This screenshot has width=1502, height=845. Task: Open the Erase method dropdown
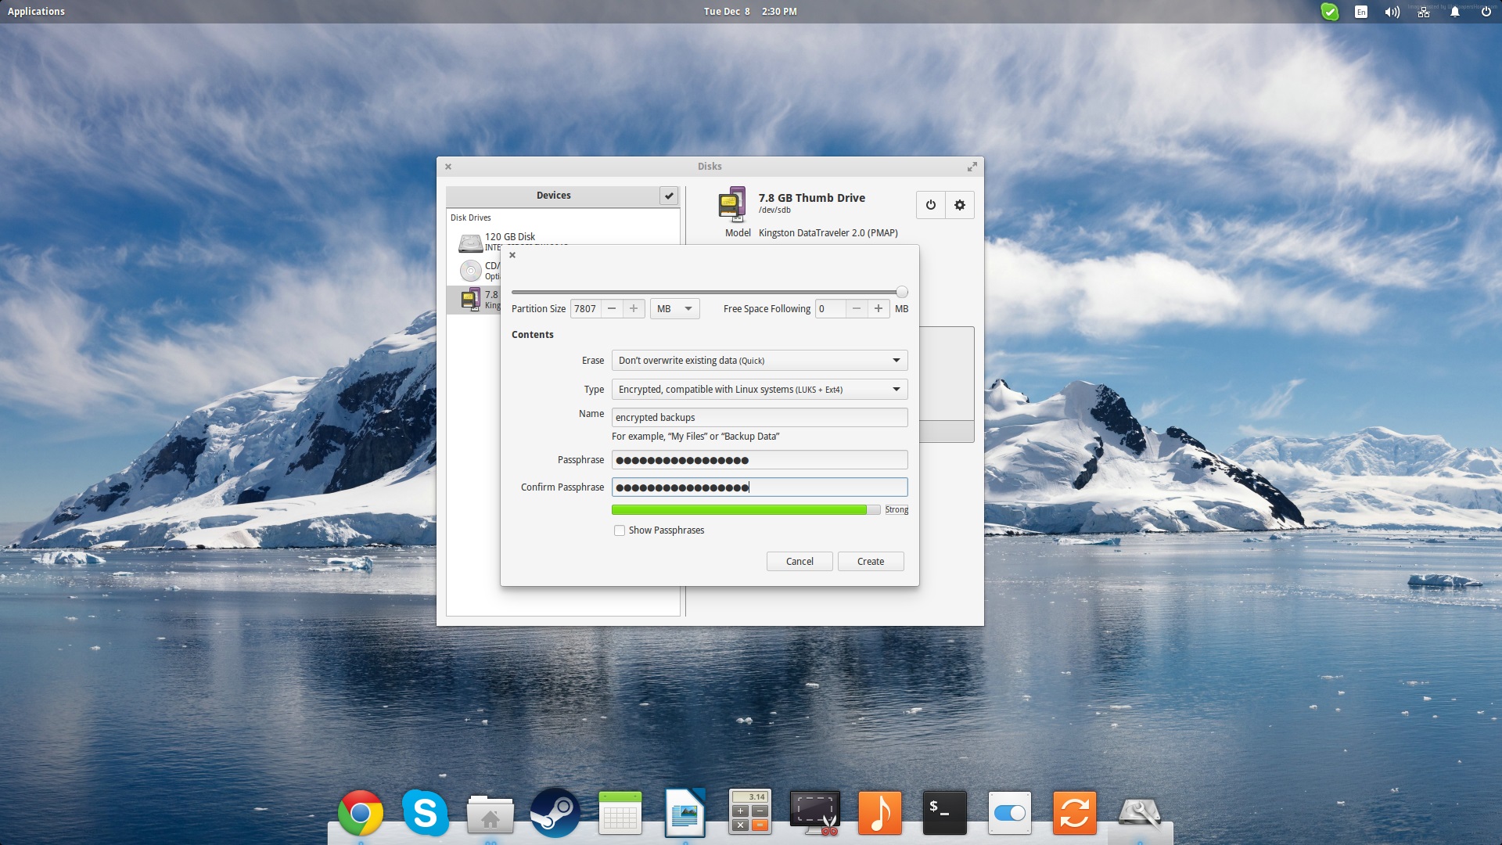(x=760, y=361)
